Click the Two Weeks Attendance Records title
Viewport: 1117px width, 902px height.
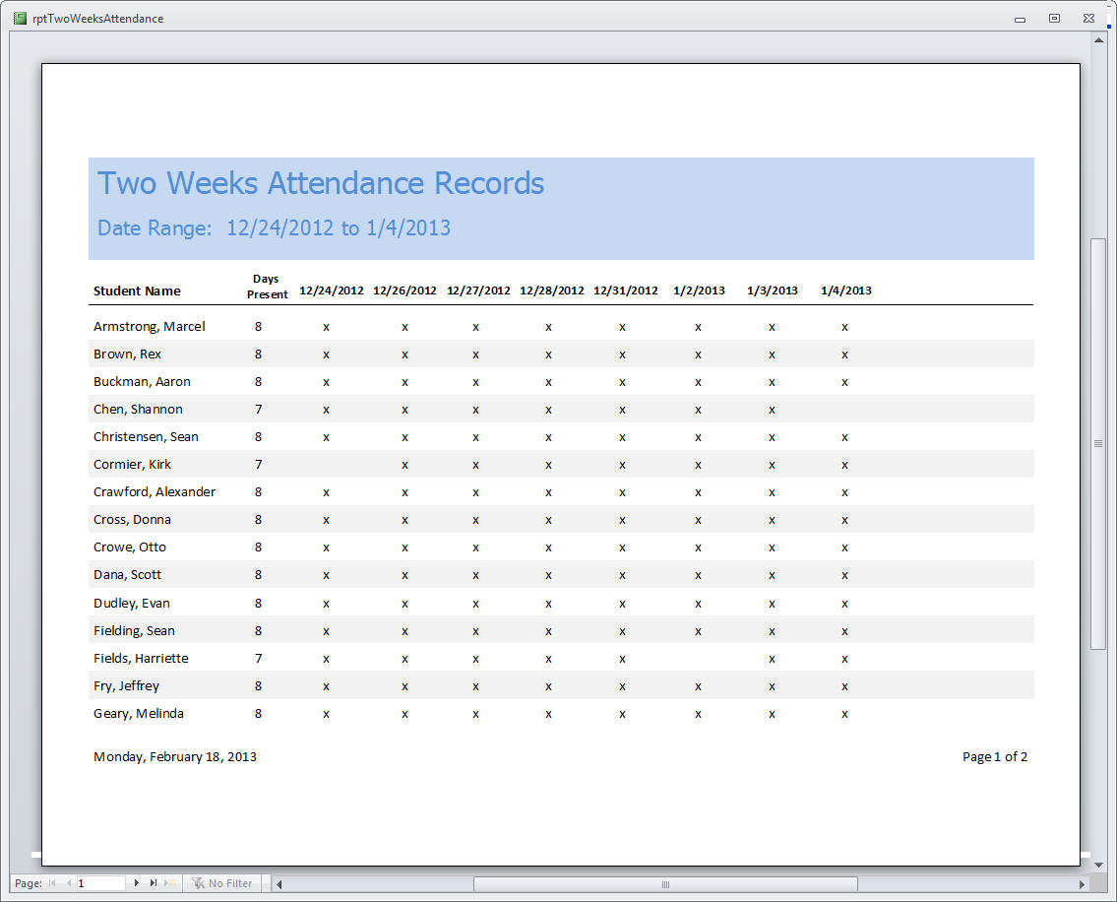[321, 183]
